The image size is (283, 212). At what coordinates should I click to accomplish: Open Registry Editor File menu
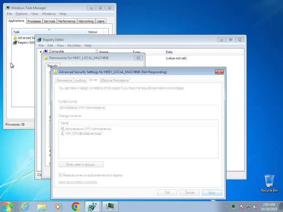(41, 46)
